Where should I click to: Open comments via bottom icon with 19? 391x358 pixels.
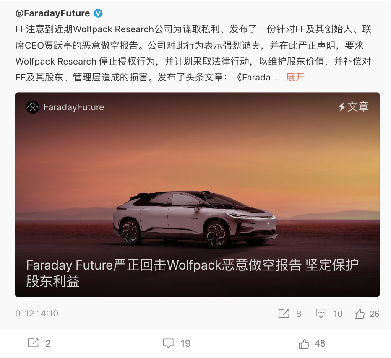pyautogui.click(x=168, y=343)
